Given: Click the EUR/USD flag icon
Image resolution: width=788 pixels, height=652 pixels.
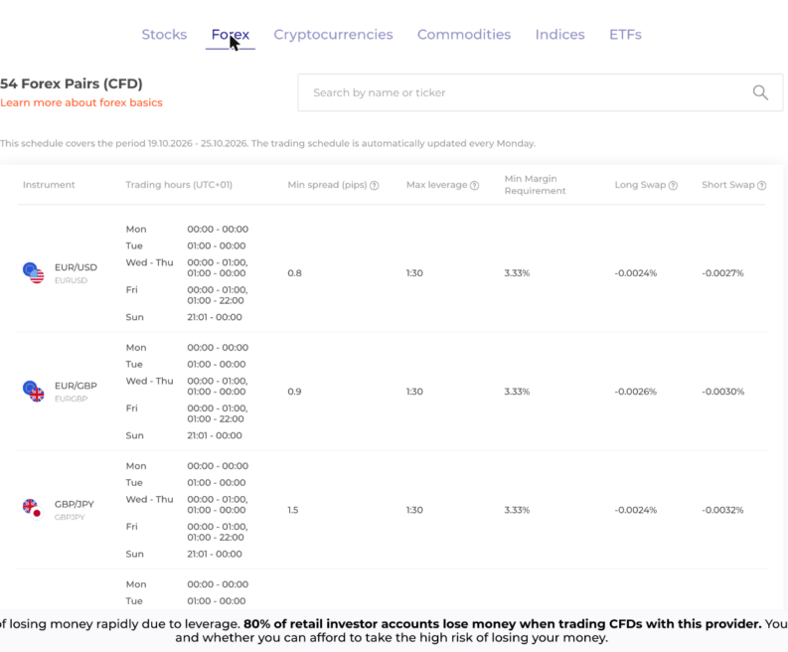Looking at the screenshot, I should (34, 273).
